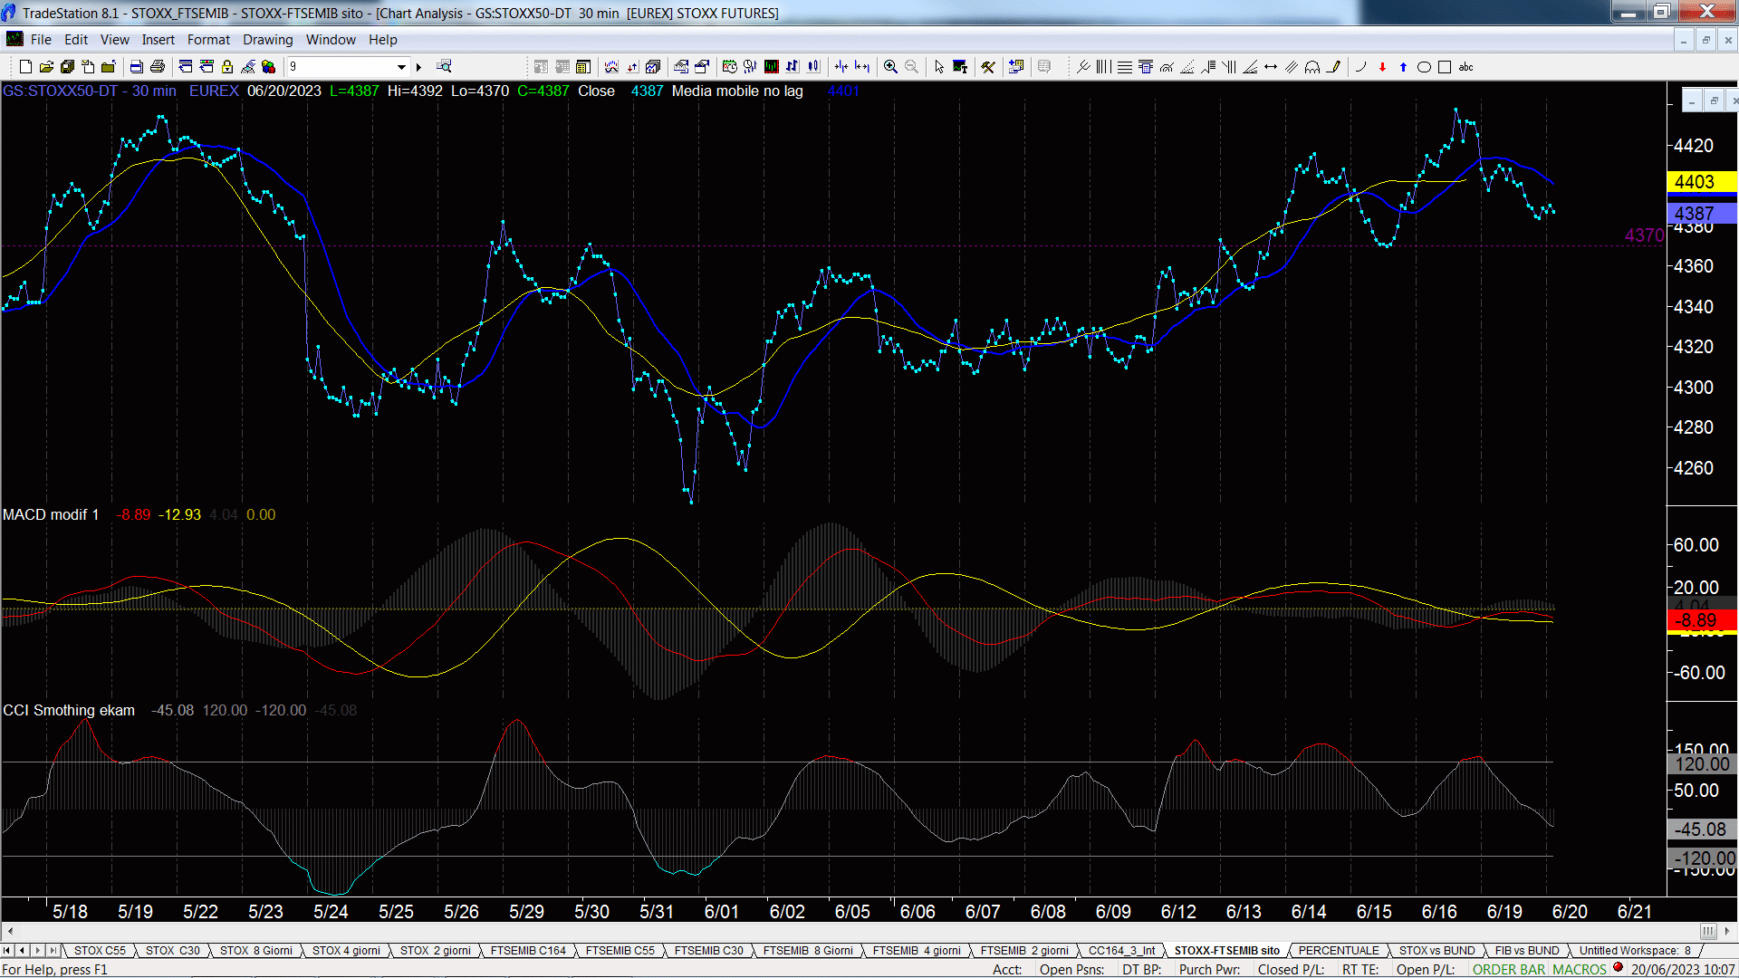Viewport: 1739px width, 978px height.
Task: Open the Help menu
Action: tap(383, 40)
